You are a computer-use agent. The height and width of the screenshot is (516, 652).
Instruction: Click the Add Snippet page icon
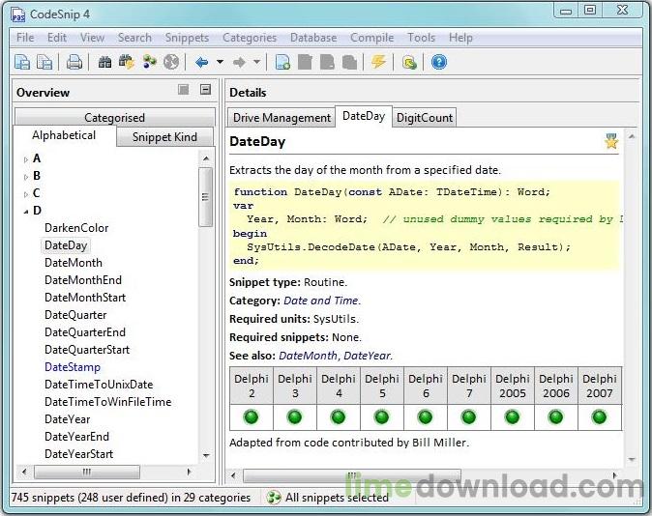click(x=282, y=62)
